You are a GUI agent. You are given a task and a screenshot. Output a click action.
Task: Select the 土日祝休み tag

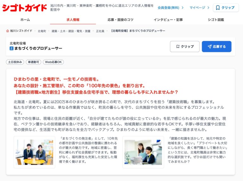[15, 62]
